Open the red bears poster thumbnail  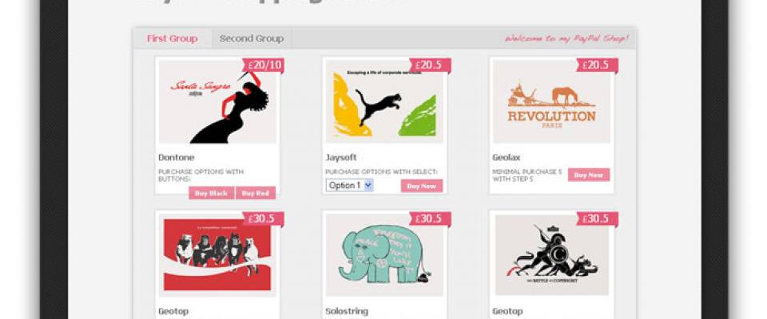217,254
